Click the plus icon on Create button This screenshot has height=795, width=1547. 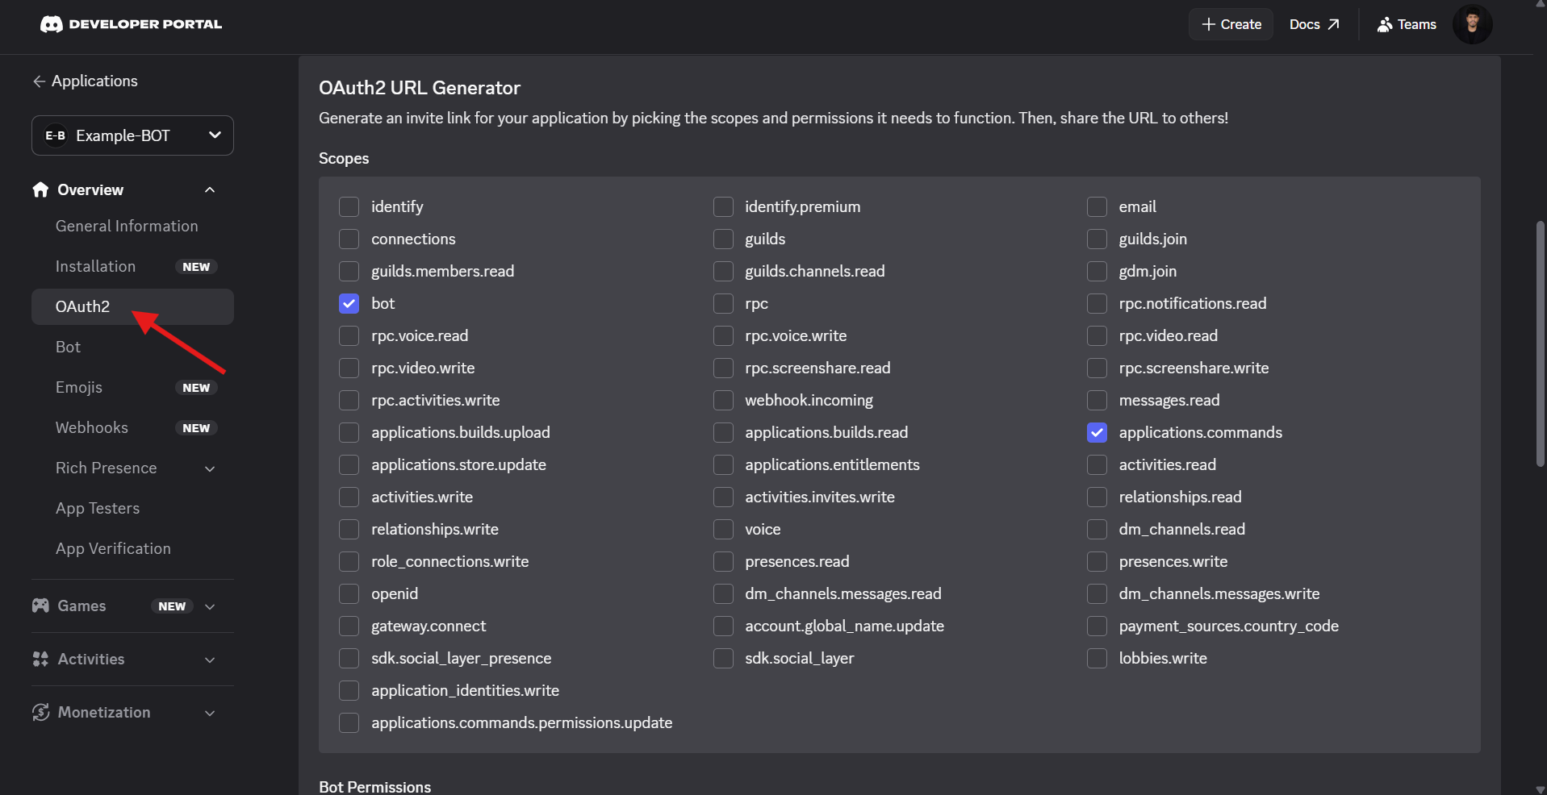pos(1208,24)
